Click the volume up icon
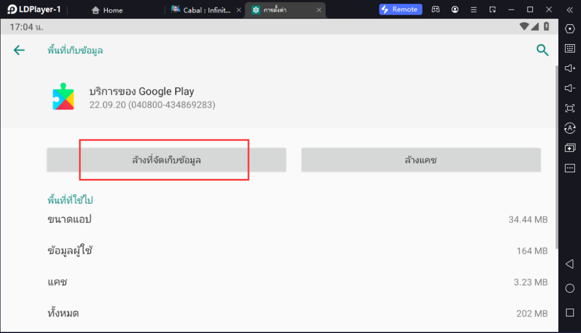This screenshot has height=333, width=581. click(570, 68)
